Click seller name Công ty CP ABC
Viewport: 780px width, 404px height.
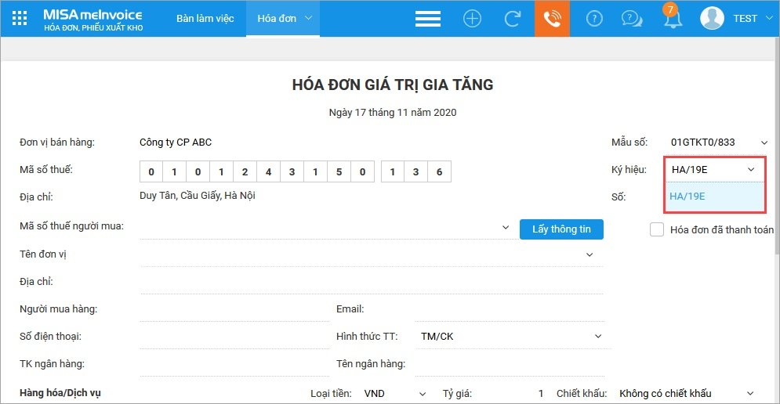[x=176, y=142]
